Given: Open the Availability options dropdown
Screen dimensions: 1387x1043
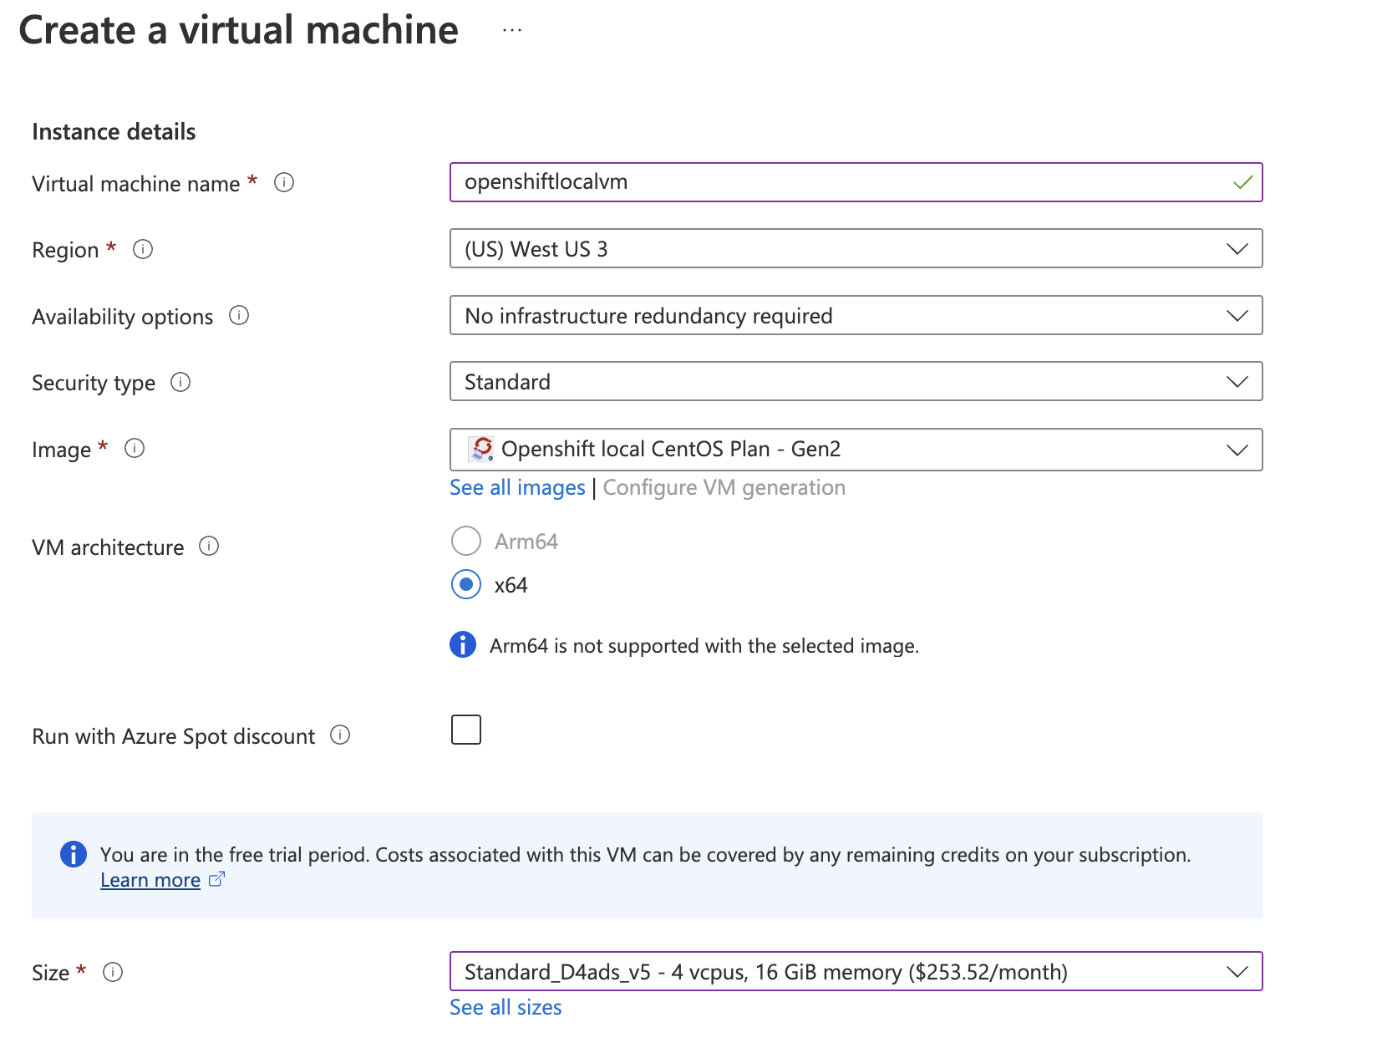Looking at the screenshot, I should pos(856,315).
